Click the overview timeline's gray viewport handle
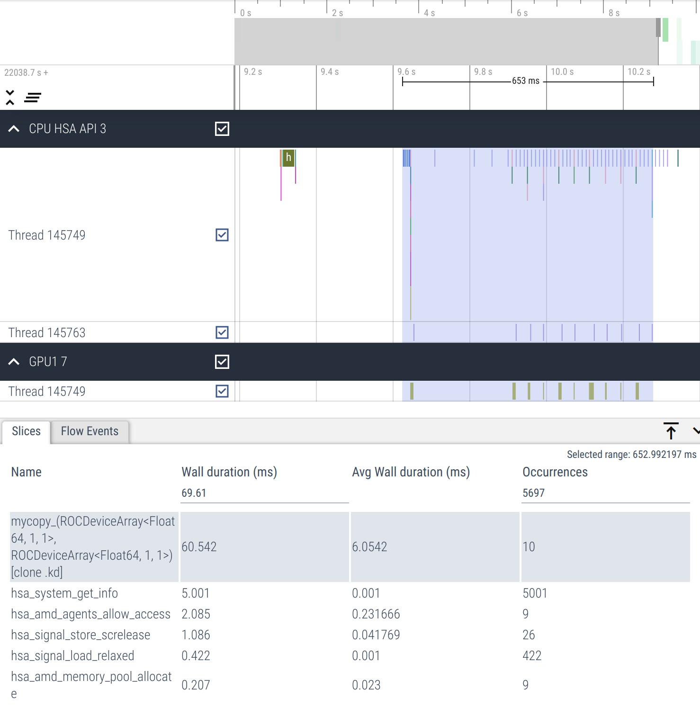700x707 pixels. point(658,27)
